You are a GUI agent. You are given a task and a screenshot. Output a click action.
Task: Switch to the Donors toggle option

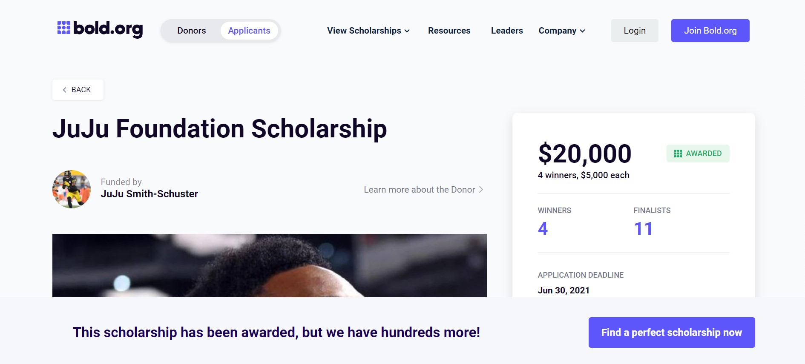(192, 31)
